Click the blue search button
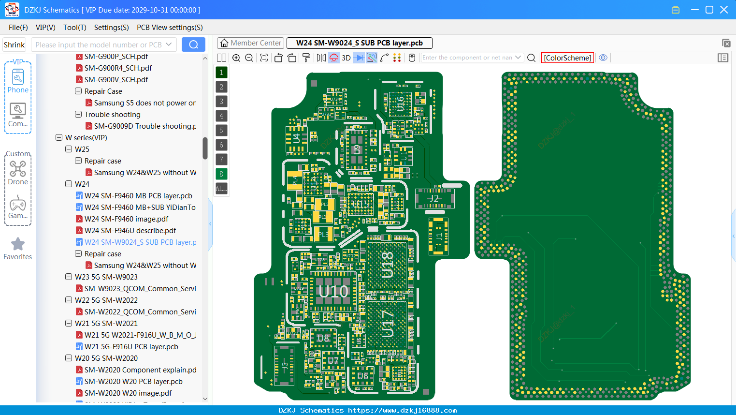Screen dimensions: 736x415 [x=193, y=44]
